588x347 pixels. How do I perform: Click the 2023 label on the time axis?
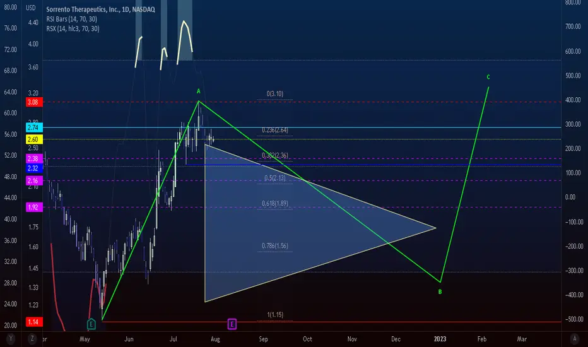440,339
